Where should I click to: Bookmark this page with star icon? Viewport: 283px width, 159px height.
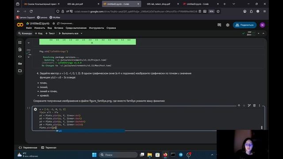[218, 11]
